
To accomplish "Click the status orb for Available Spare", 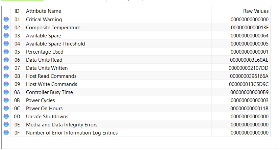I will click(x=6, y=36).
